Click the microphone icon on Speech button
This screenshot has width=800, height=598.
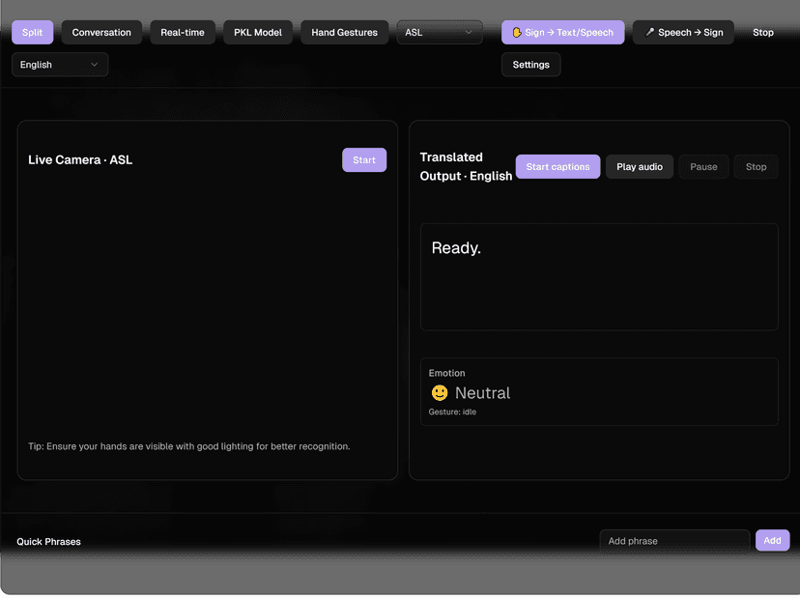click(x=649, y=33)
